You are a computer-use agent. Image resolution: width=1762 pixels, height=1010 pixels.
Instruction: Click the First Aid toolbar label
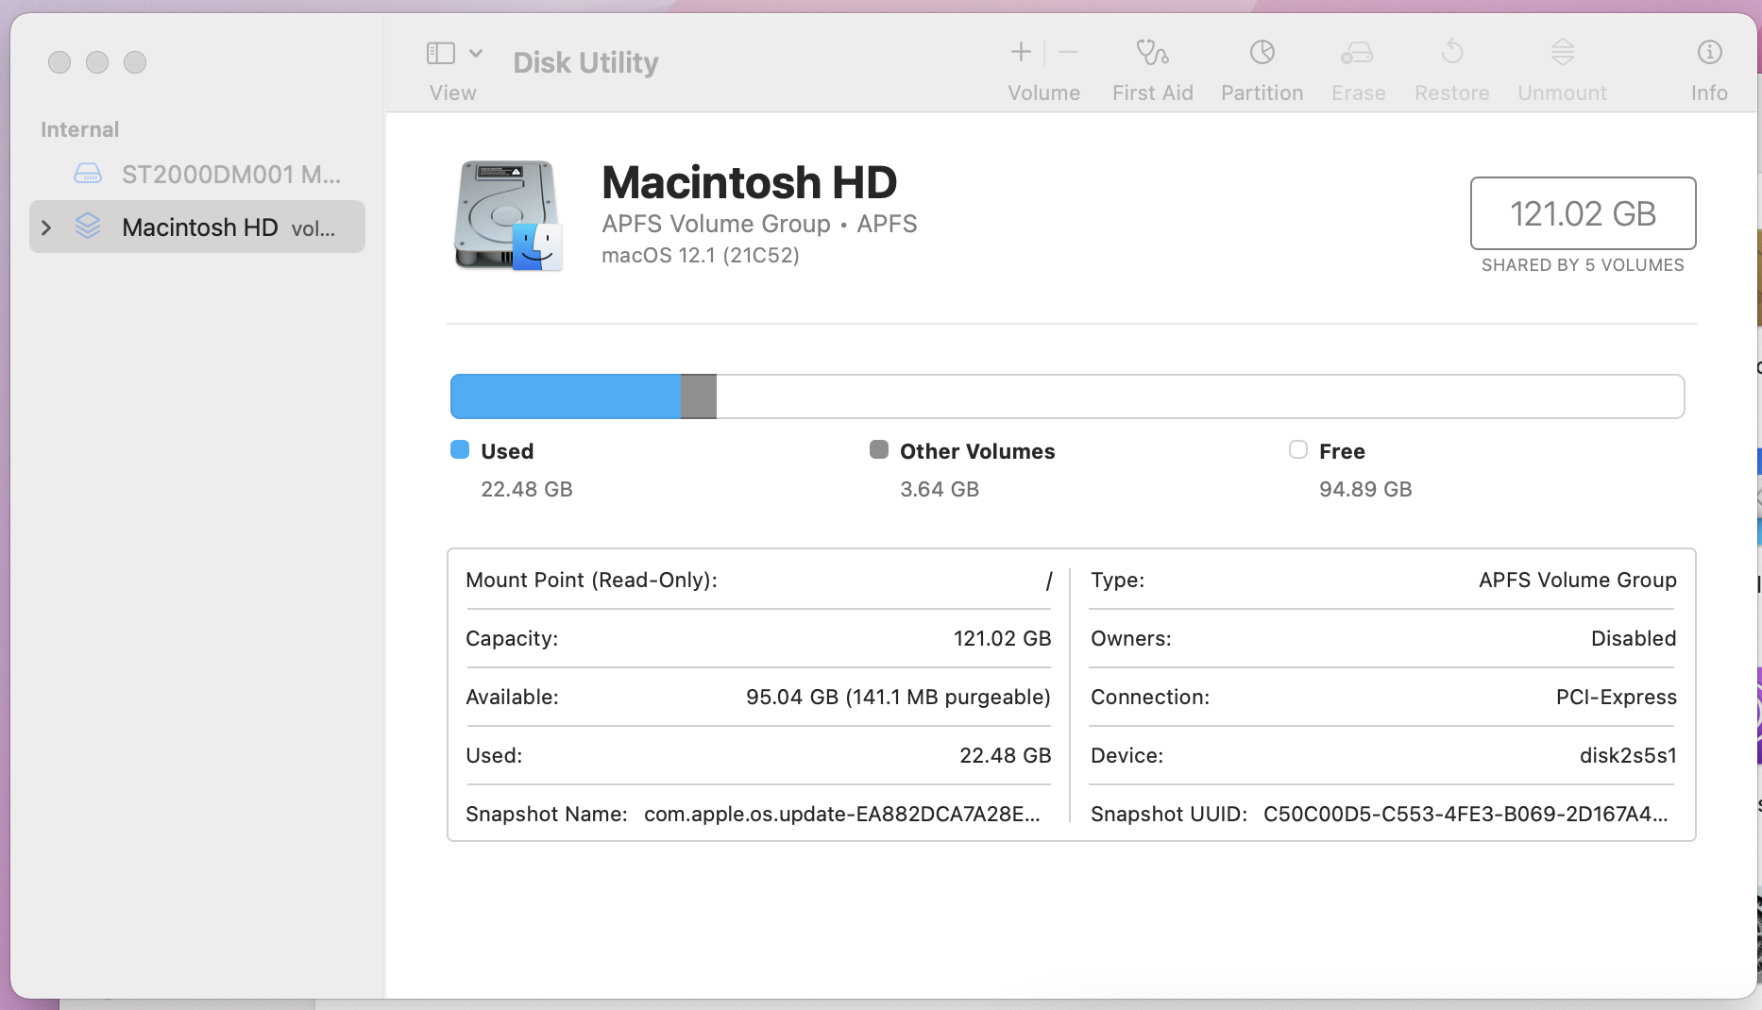click(x=1152, y=93)
